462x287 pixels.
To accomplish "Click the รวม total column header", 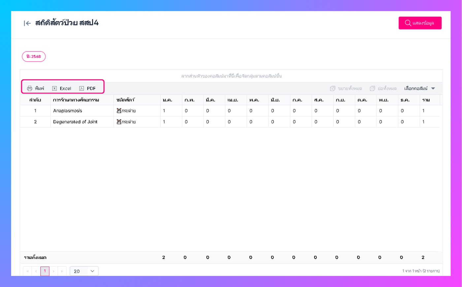I will 426,100.
